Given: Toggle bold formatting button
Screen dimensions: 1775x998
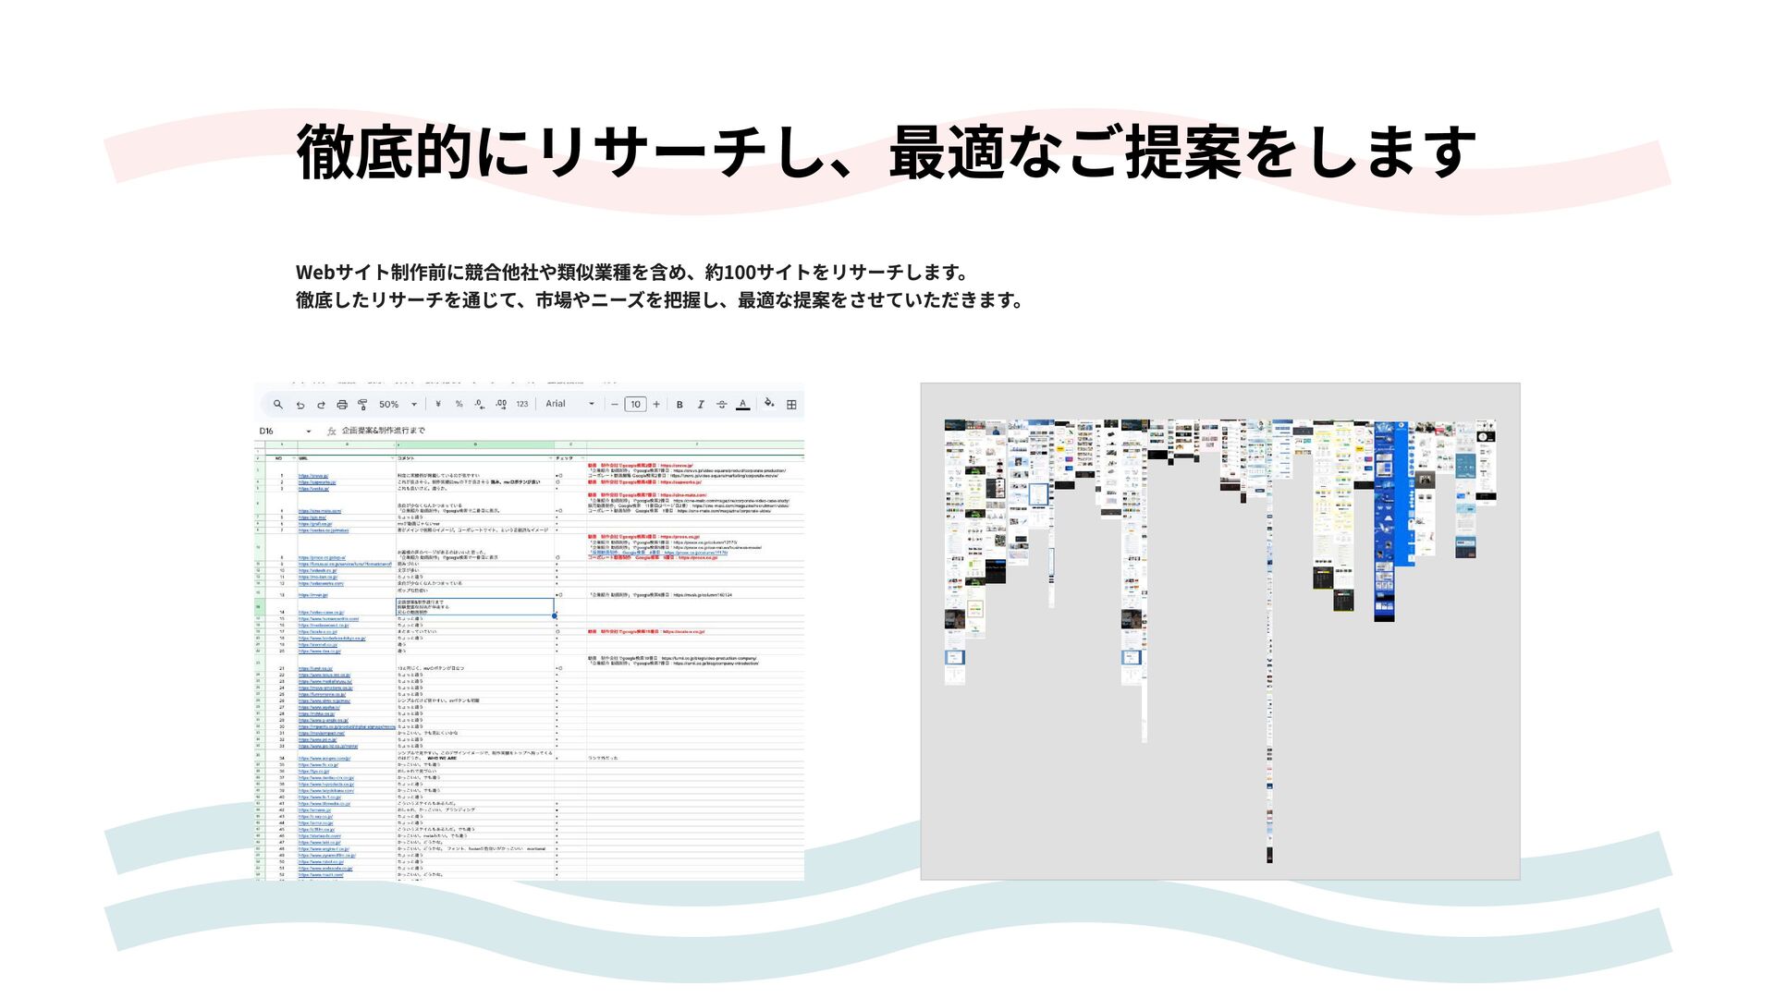Looking at the screenshot, I should 679,405.
